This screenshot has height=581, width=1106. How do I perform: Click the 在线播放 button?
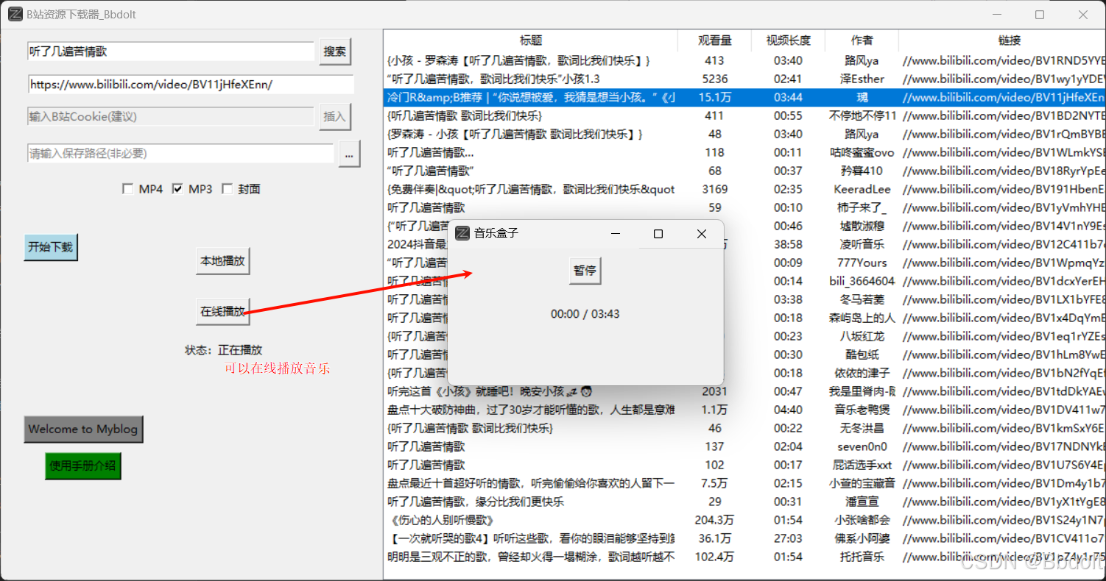(223, 311)
